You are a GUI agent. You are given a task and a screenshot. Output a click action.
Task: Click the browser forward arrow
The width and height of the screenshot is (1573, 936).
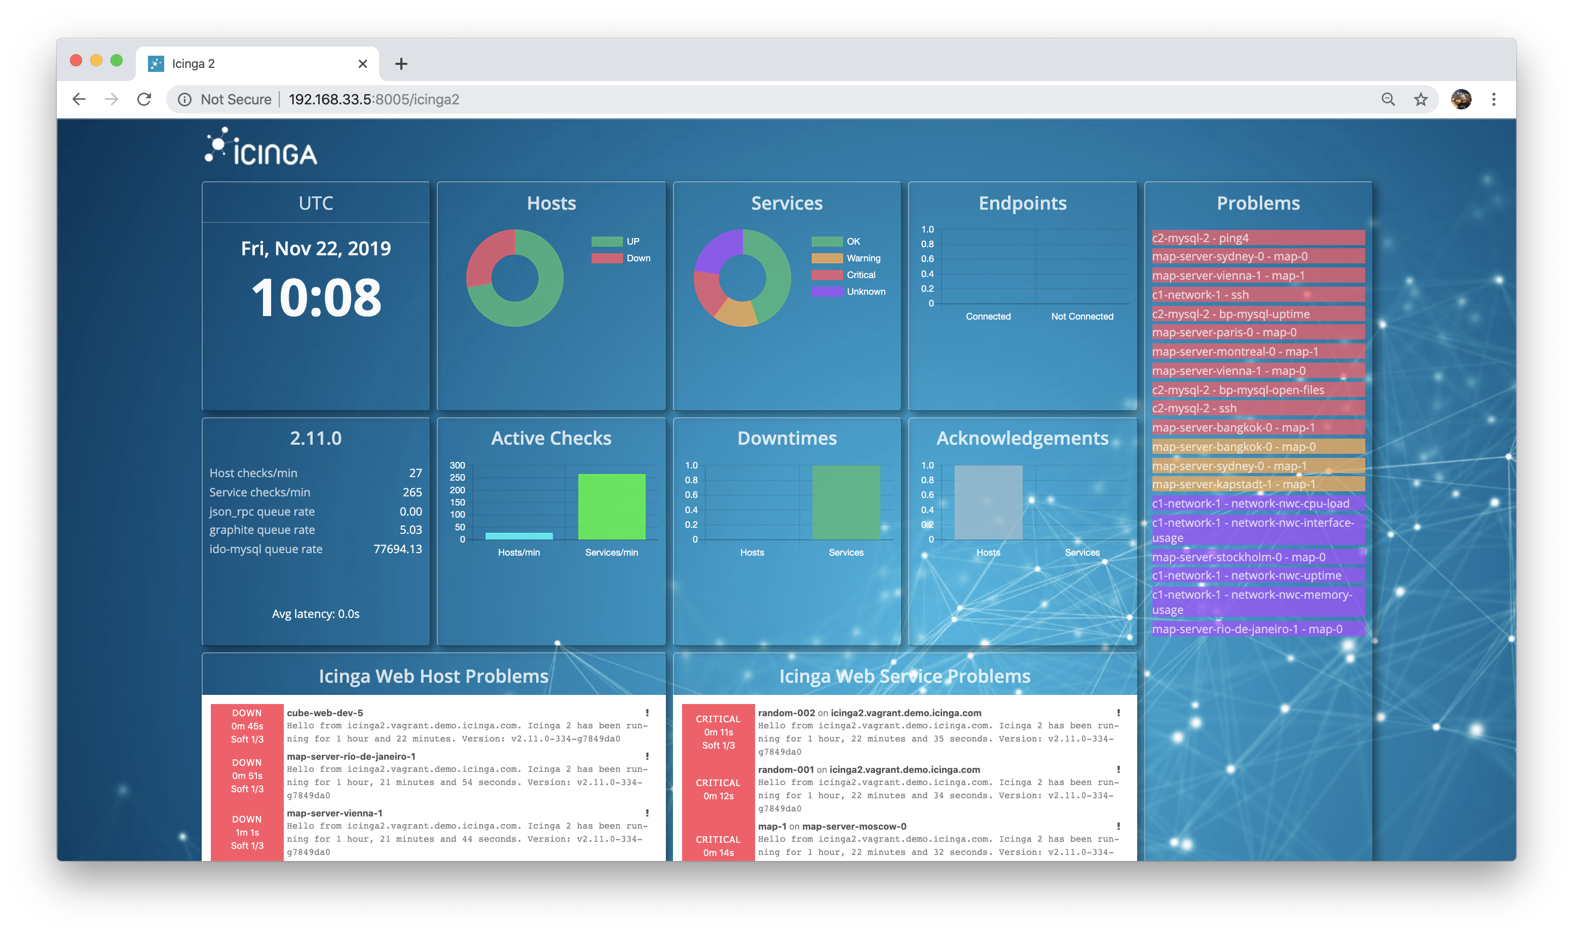click(111, 99)
